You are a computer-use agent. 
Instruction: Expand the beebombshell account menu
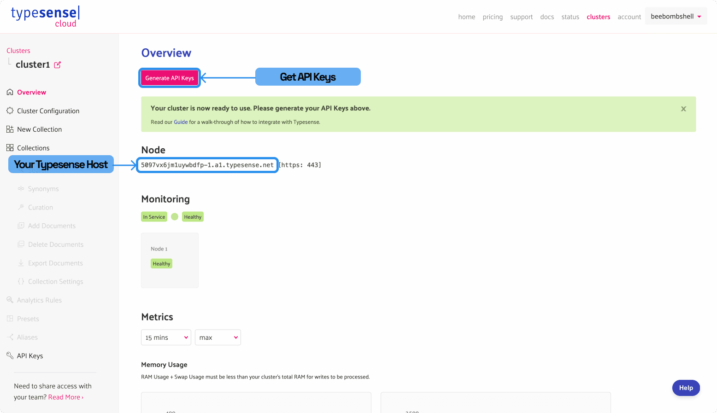(676, 17)
